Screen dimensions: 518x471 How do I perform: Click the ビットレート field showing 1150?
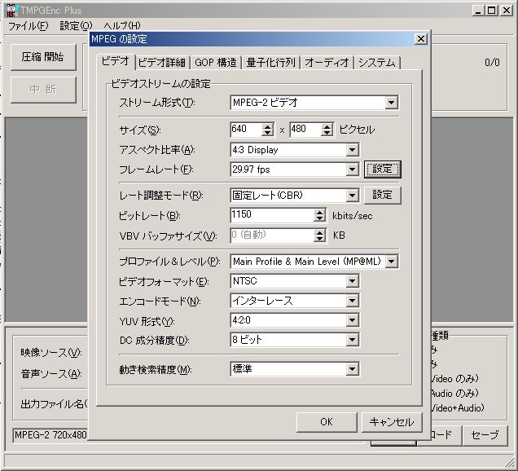click(272, 215)
